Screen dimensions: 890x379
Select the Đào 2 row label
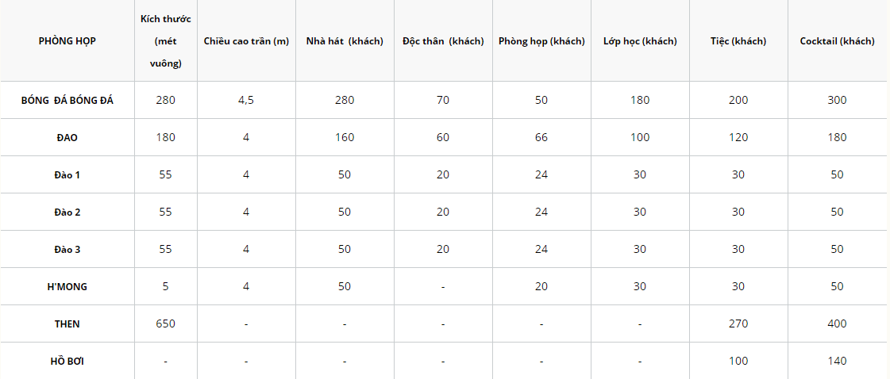click(67, 212)
